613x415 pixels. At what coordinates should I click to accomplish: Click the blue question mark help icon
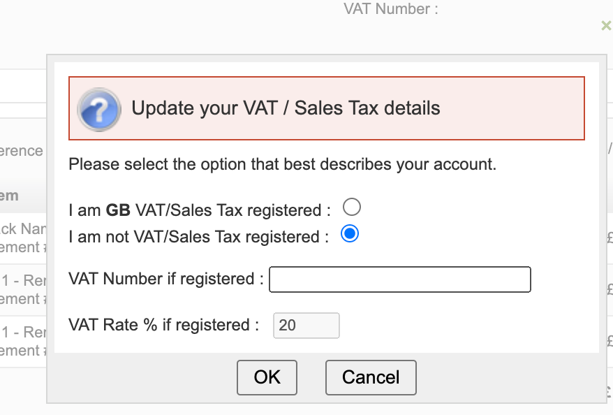pos(98,108)
